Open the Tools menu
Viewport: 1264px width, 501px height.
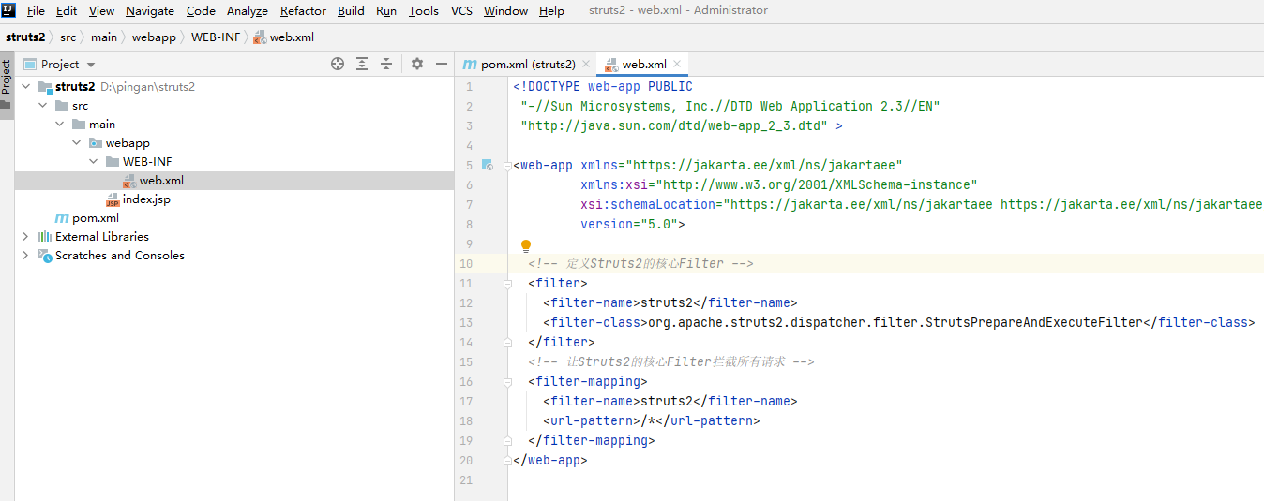tap(424, 10)
